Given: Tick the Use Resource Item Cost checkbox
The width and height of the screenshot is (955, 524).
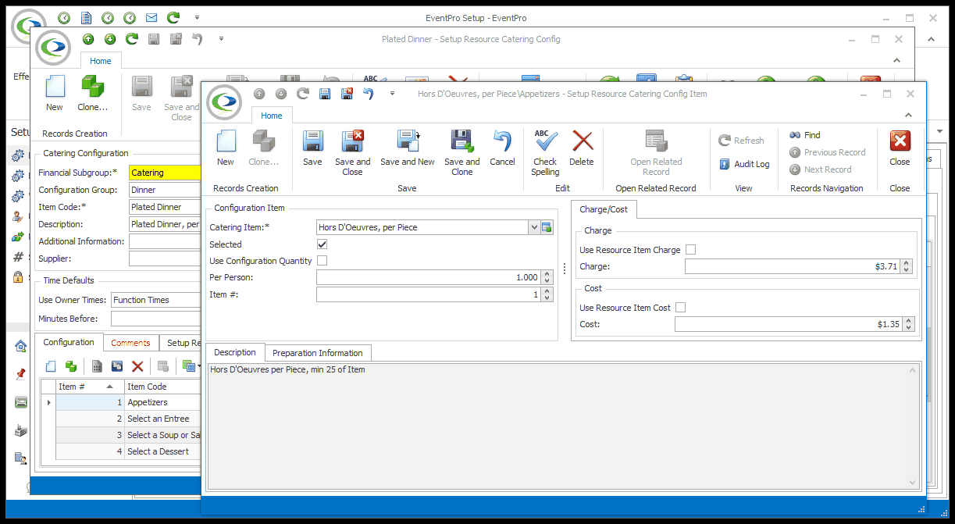Looking at the screenshot, I should tap(680, 308).
